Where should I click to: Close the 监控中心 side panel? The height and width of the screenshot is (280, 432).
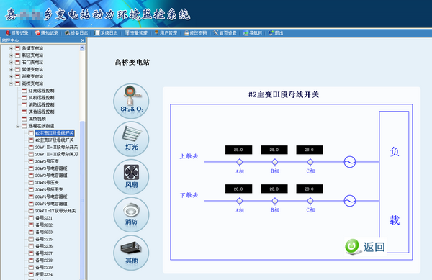pos(83,40)
